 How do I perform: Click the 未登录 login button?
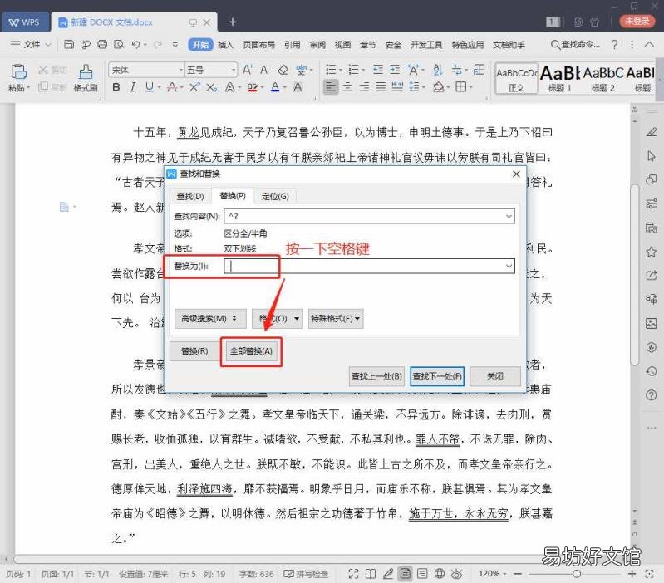pos(637,21)
